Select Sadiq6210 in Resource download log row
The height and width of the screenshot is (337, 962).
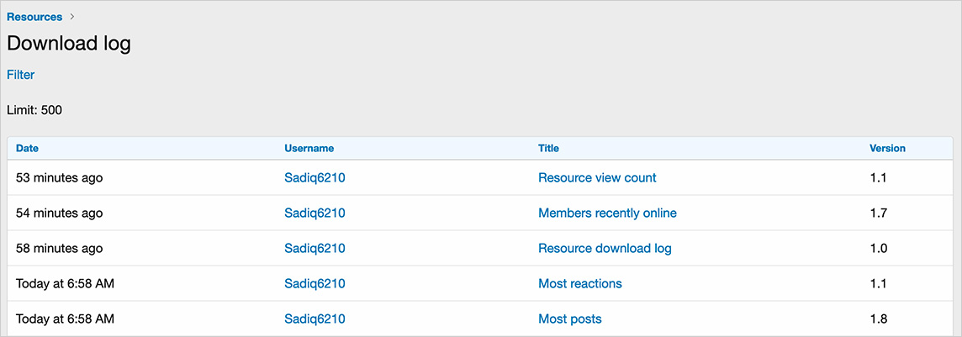click(x=314, y=248)
